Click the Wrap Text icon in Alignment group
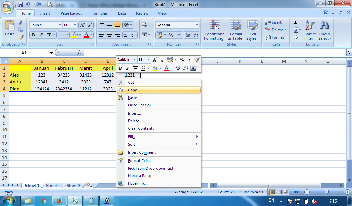The height and width of the screenshot is (206, 352). (x=144, y=25)
